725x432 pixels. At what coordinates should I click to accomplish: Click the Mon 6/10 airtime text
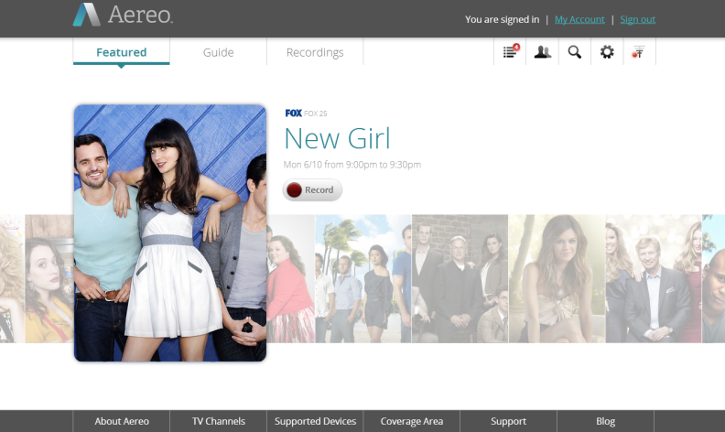coord(352,165)
